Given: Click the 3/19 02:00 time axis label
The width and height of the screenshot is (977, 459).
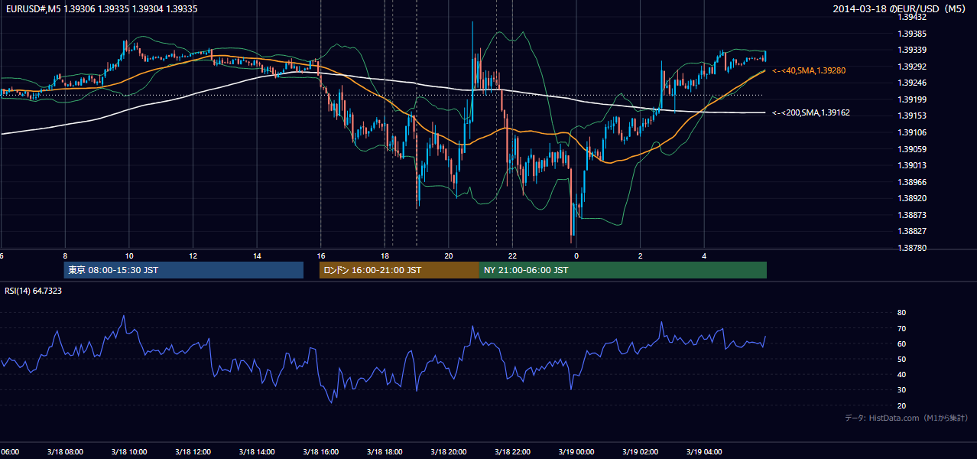Looking at the screenshot, I should point(640,451).
